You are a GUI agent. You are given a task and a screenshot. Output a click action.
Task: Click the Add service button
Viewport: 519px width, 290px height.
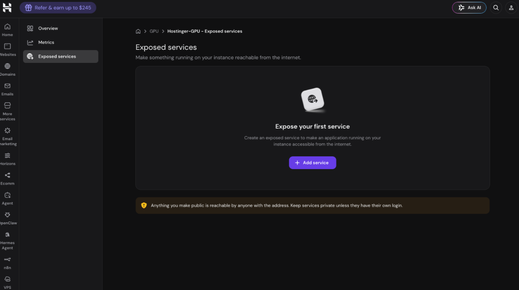point(313,163)
